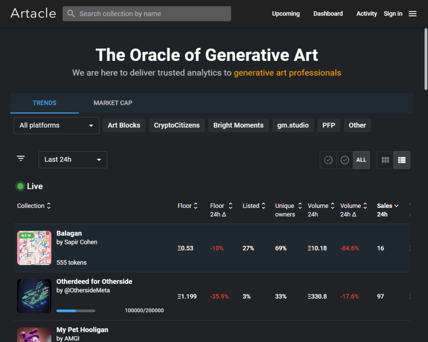The width and height of the screenshot is (428, 342).
Task: Go to the Activity page
Action: point(366,14)
